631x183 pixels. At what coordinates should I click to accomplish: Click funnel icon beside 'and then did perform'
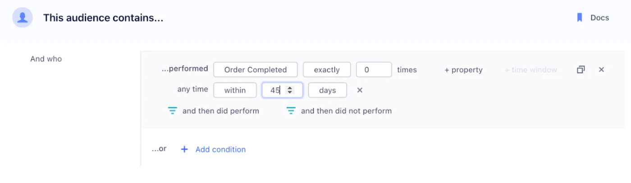(172, 111)
